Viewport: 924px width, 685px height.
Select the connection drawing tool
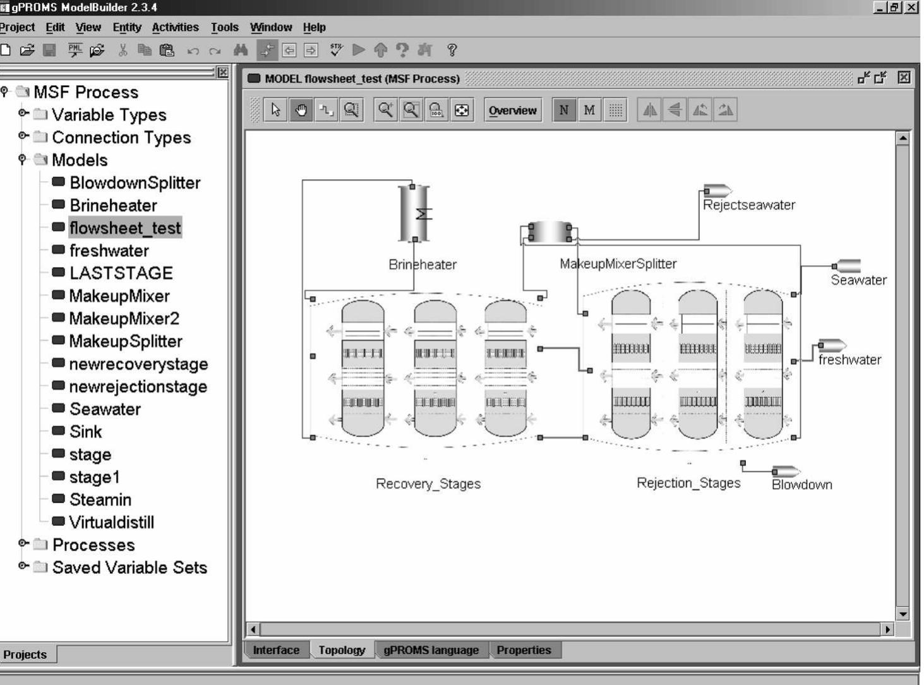pyautogui.click(x=326, y=110)
